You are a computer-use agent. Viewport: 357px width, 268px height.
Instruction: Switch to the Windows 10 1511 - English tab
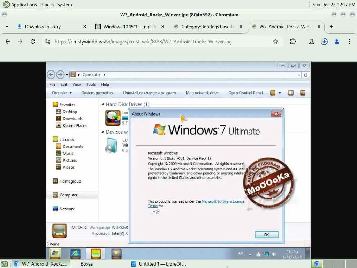point(130,27)
